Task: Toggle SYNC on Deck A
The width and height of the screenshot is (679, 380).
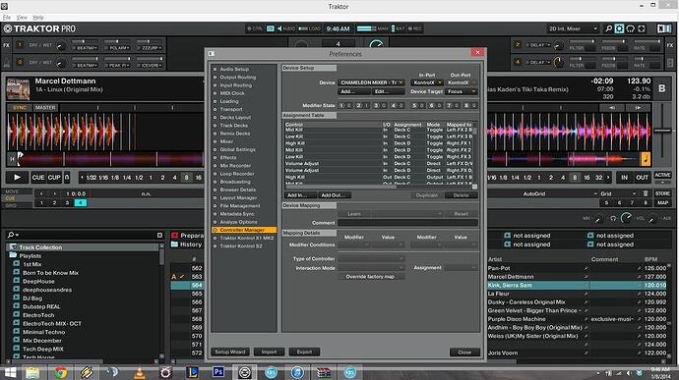Action: pyautogui.click(x=20, y=107)
